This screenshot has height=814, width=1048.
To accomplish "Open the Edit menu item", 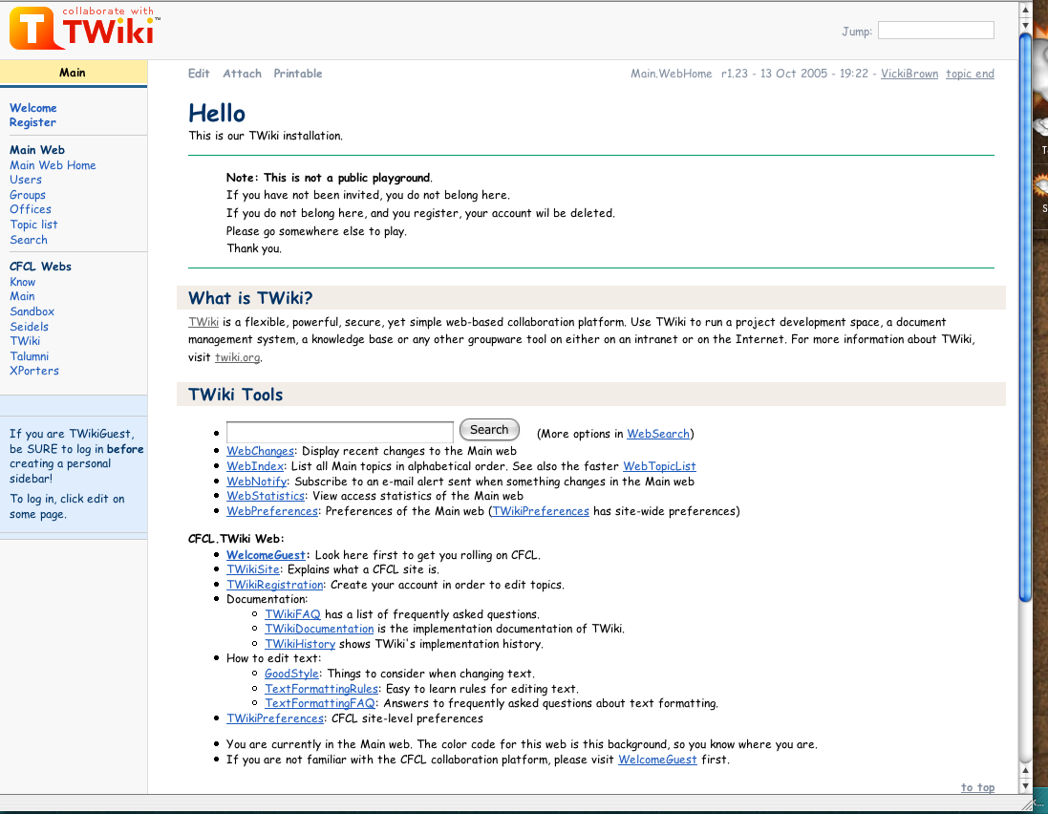I will [198, 74].
